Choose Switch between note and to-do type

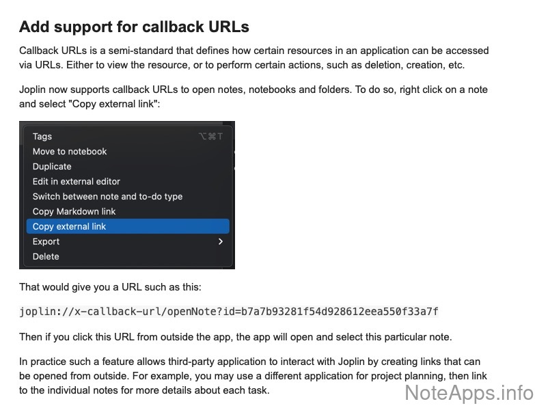(107, 197)
